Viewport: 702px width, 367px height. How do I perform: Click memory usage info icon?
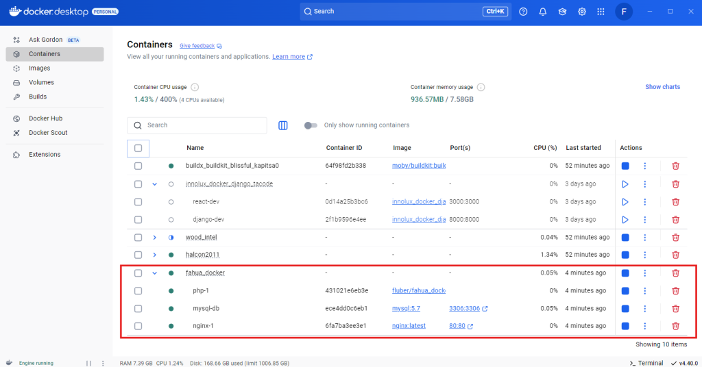481,87
